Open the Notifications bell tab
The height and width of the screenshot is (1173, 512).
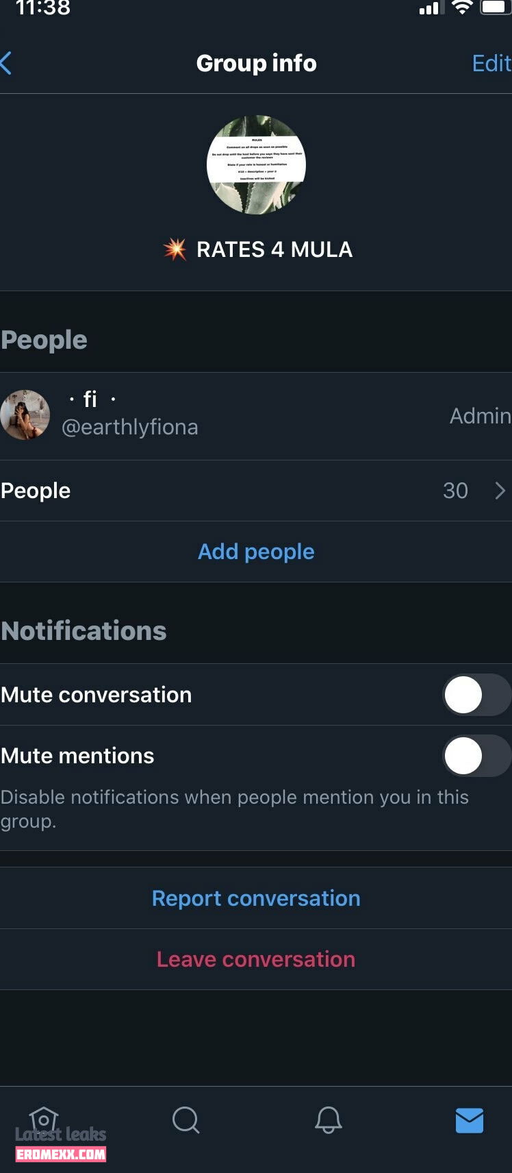pyautogui.click(x=328, y=1120)
